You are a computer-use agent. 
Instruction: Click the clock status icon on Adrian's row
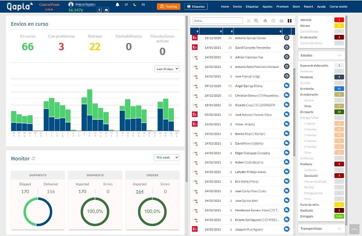(x=286, y=57)
